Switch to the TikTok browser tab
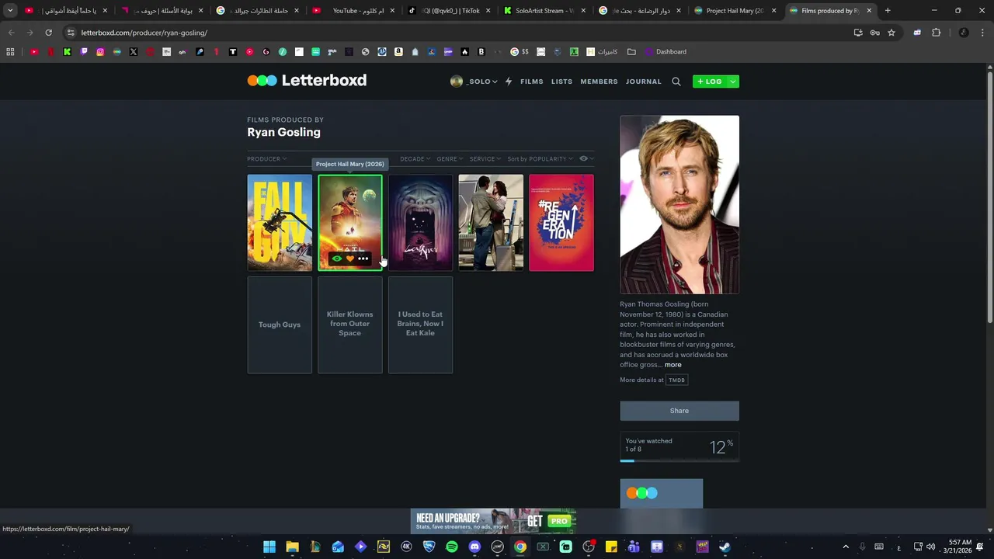 point(450,11)
